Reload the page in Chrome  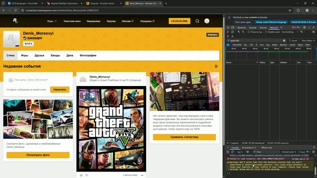[x=15, y=10]
